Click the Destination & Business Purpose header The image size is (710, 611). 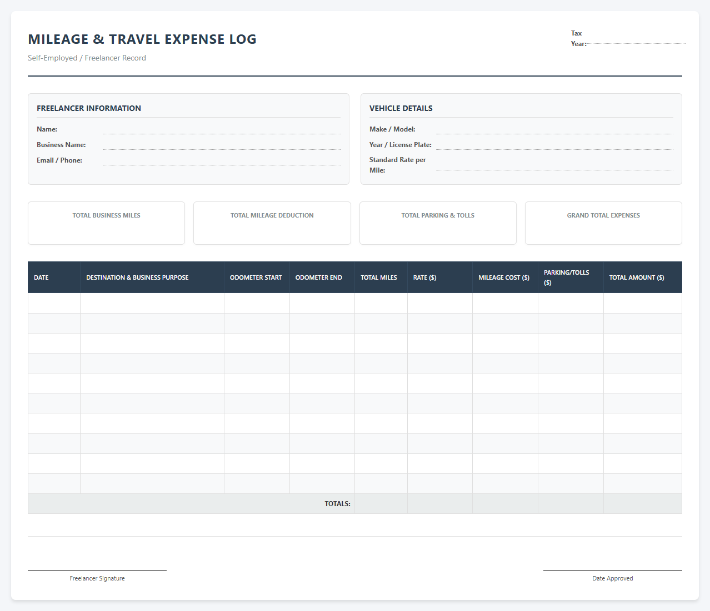[x=152, y=277]
